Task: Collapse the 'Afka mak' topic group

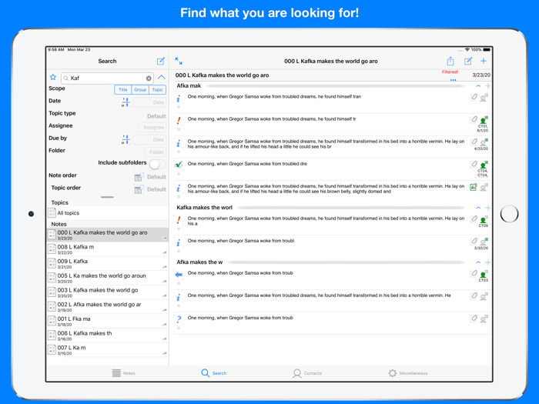Action: tap(477, 86)
